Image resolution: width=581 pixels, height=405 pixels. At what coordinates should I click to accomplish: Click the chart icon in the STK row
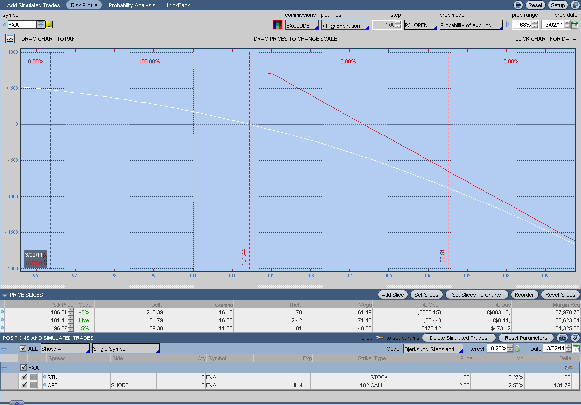click(x=33, y=377)
